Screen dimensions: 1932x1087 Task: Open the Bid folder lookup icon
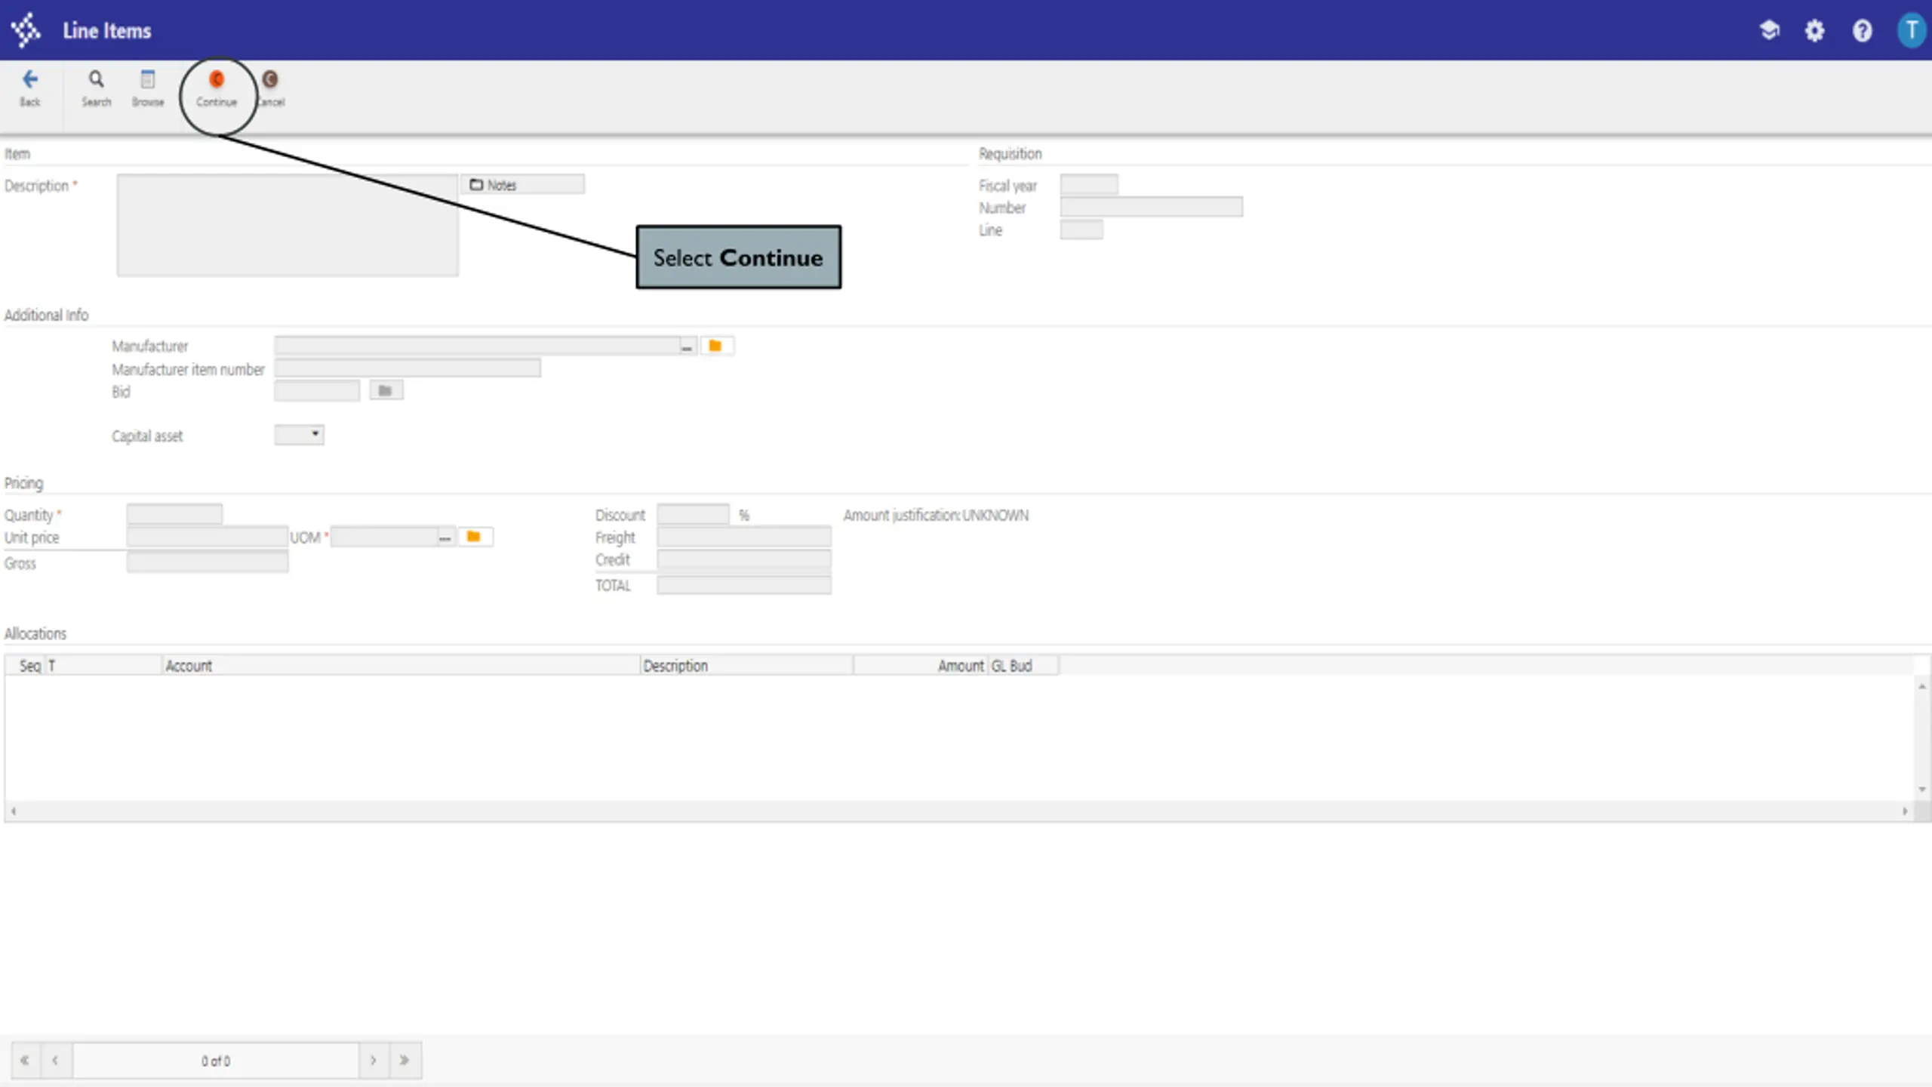386,390
